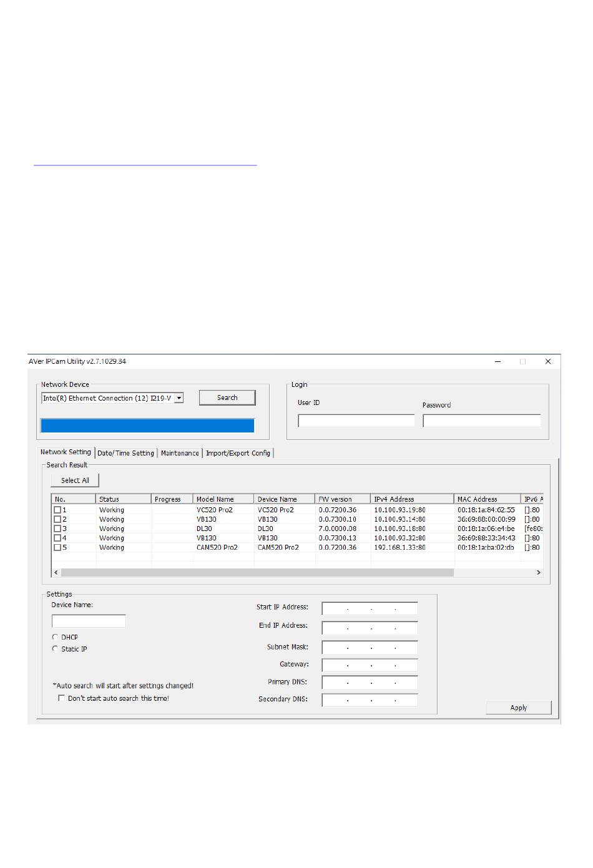Screen dimensions: 593x868
Task: Click the Primary DNS field
Action: [x=370, y=683]
